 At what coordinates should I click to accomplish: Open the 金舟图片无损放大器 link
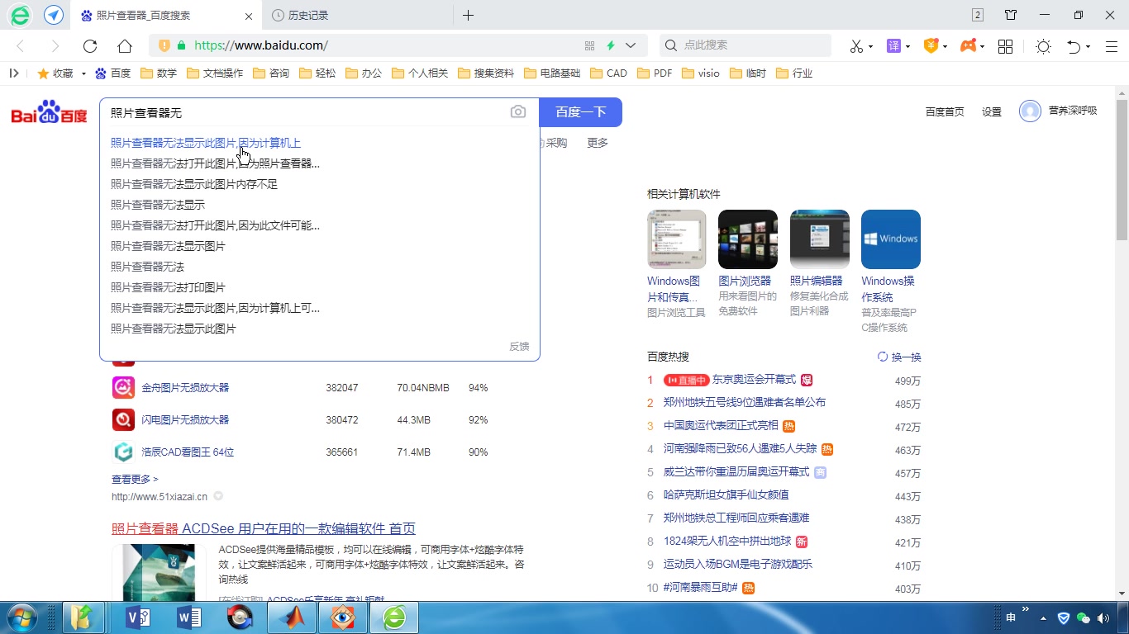pos(185,387)
